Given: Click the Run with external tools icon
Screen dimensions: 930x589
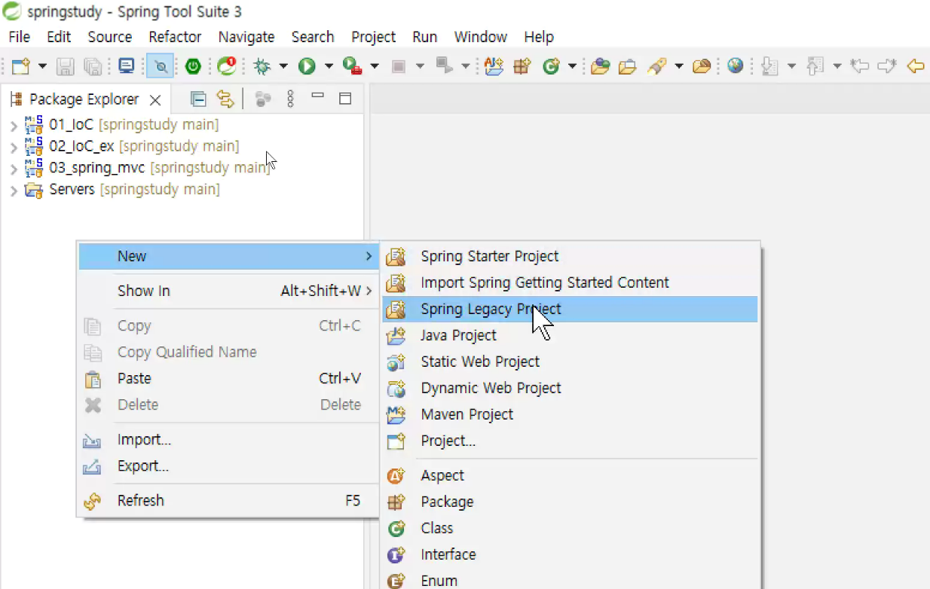Looking at the screenshot, I should [x=352, y=66].
